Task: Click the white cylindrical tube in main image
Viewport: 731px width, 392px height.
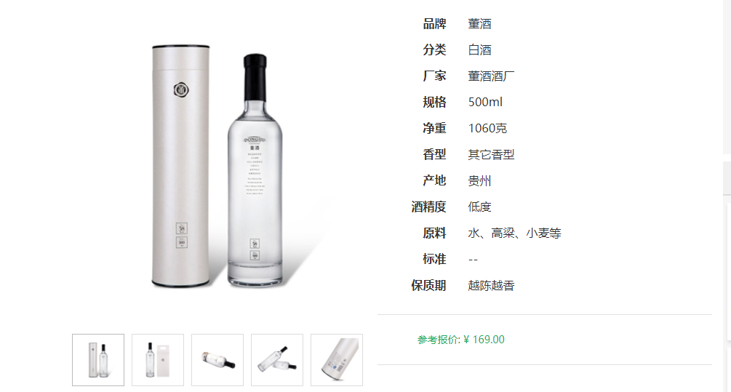Action: click(x=181, y=166)
